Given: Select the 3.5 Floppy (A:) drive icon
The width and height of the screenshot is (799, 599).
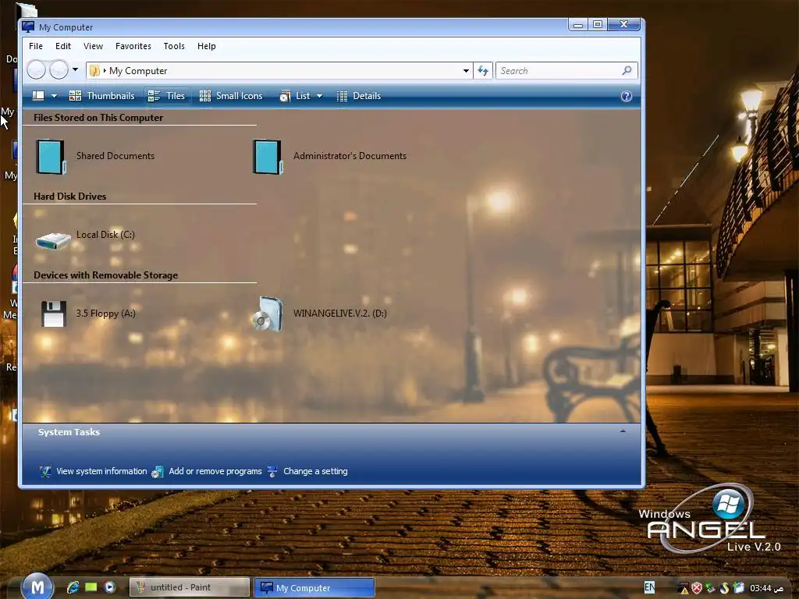Looking at the screenshot, I should pyautogui.click(x=54, y=314).
